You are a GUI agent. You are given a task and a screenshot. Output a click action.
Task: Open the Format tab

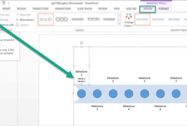pyautogui.click(x=164, y=9)
